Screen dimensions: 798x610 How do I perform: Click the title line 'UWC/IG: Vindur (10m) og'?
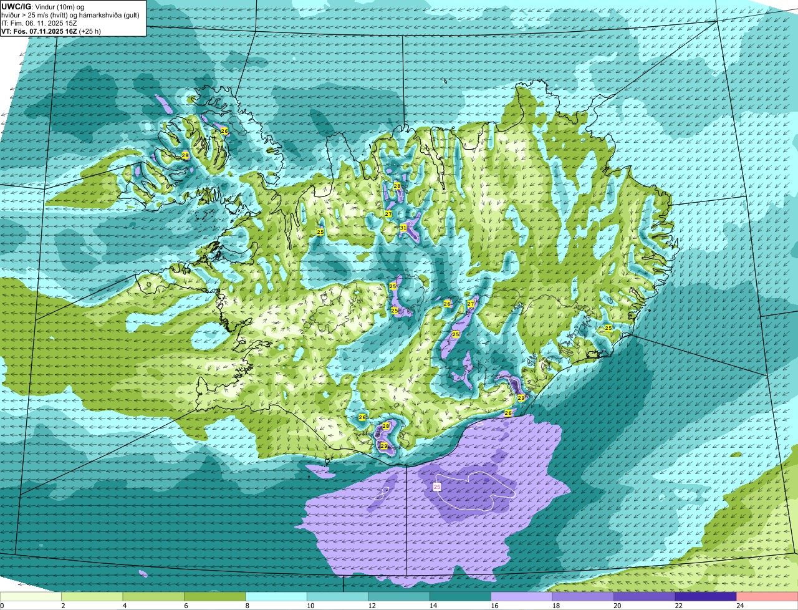click(x=42, y=6)
